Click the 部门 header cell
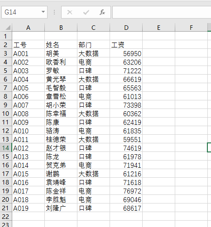The image size is (211, 227). (94, 44)
